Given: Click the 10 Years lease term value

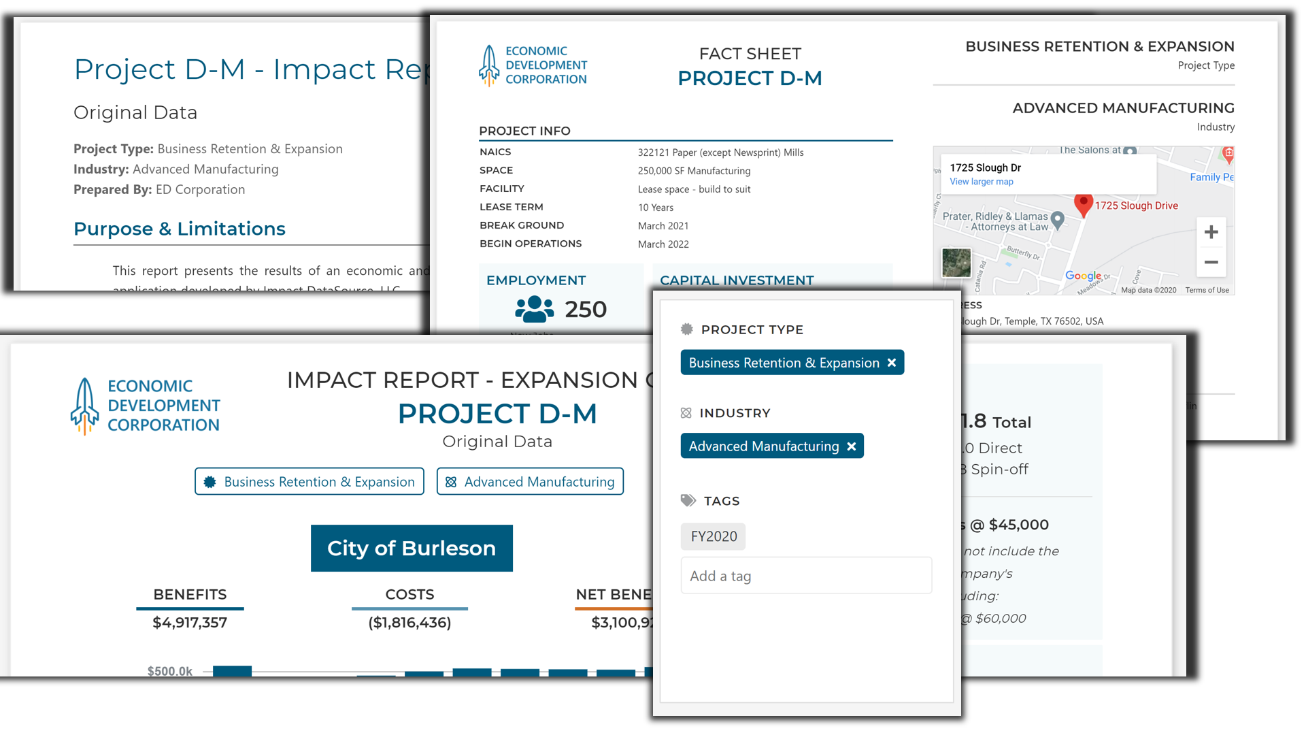Looking at the screenshot, I should (x=656, y=208).
